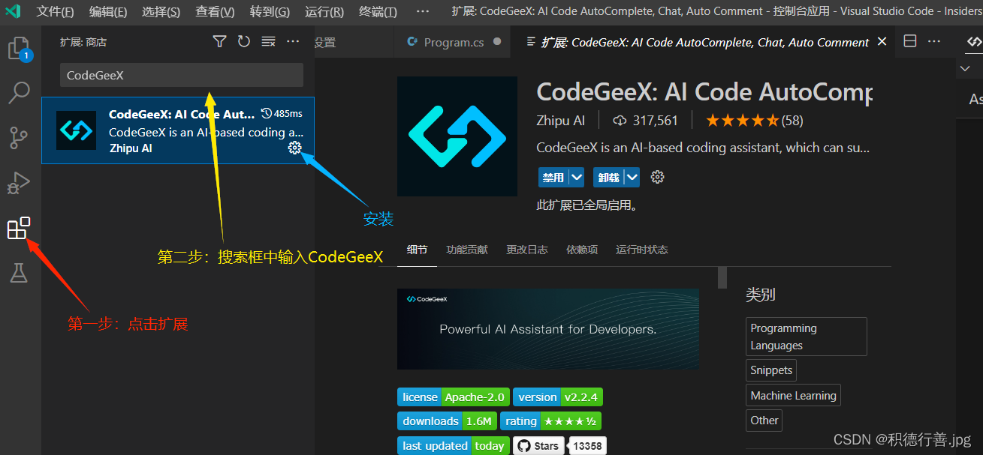Open the Explorer view in activity bar
Image resolution: width=983 pixels, height=455 pixels.
pyautogui.click(x=18, y=49)
